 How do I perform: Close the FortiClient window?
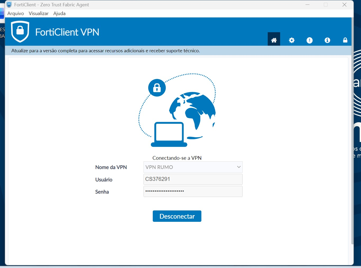coord(344,4)
